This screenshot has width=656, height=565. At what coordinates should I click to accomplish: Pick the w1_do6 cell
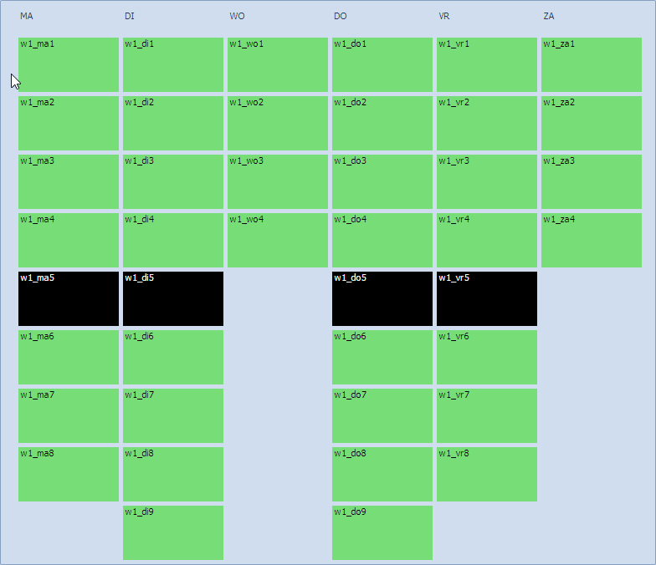pyautogui.click(x=382, y=358)
